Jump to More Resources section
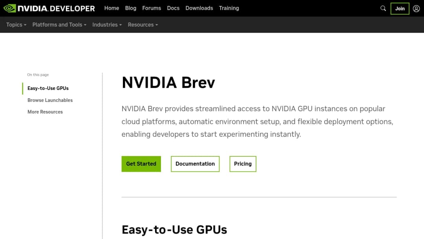 pos(45,112)
